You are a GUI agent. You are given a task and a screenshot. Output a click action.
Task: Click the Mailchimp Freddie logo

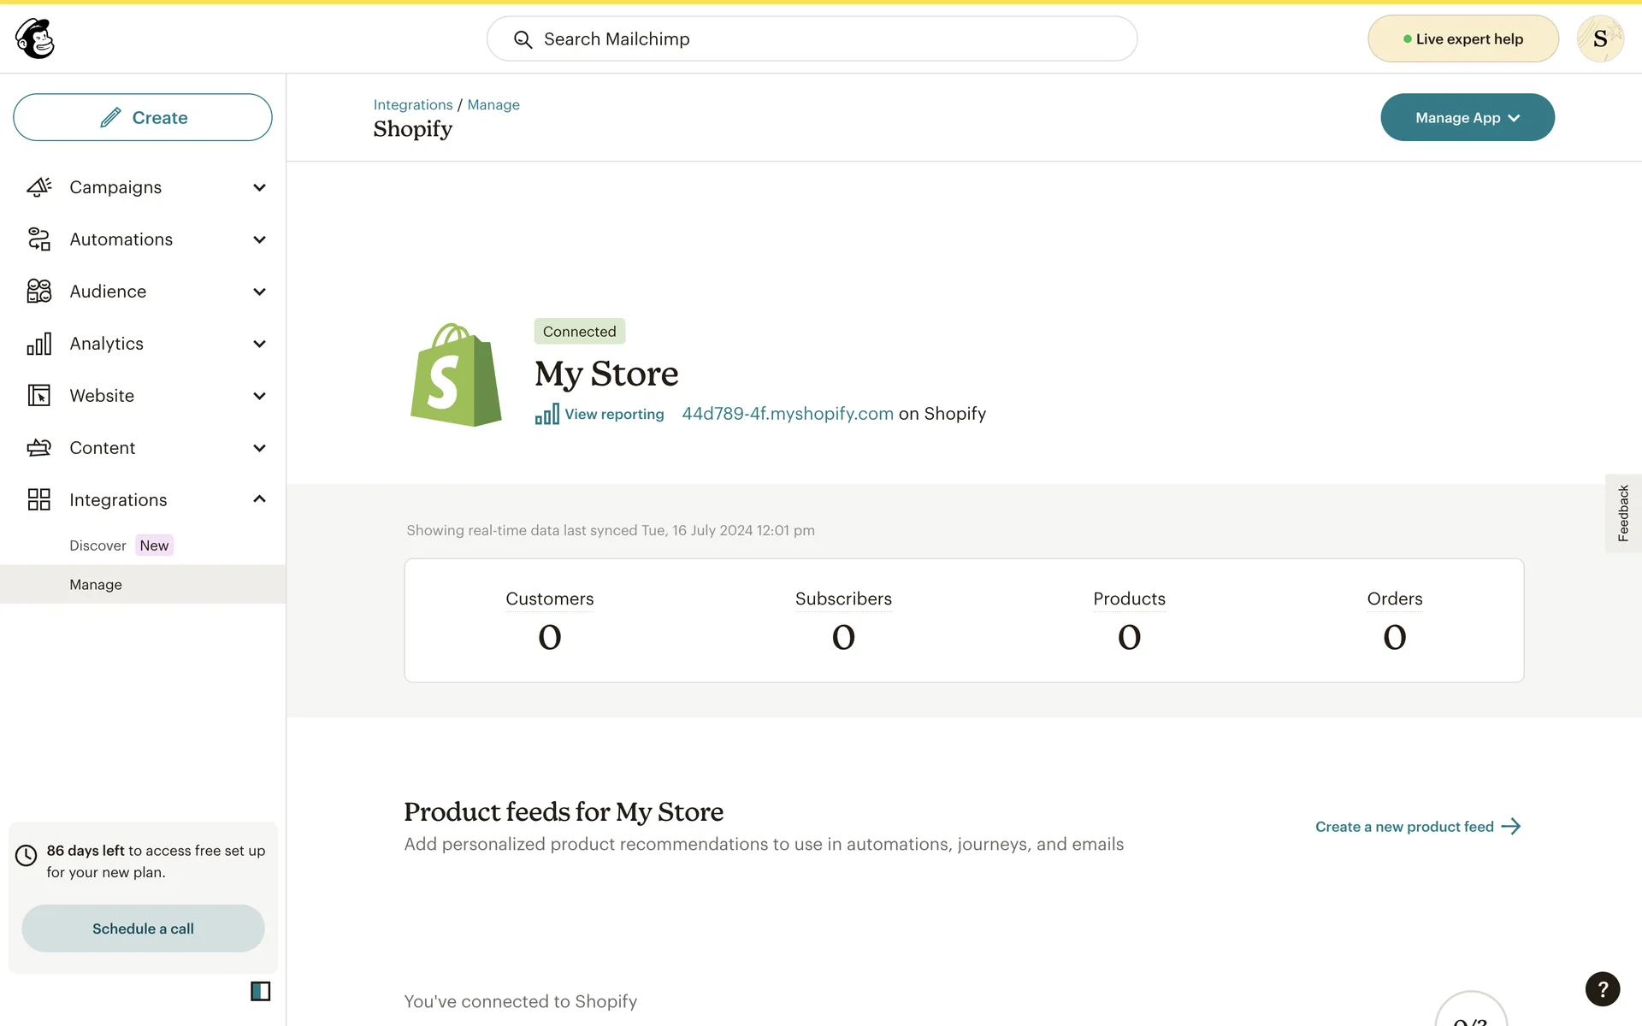[x=35, y=38]
